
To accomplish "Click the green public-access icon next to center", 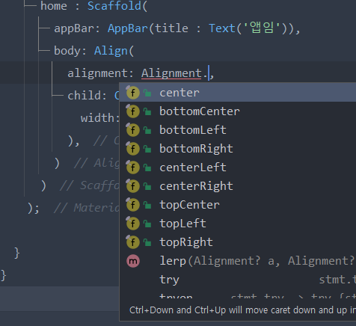I will [x=147, y=93].
